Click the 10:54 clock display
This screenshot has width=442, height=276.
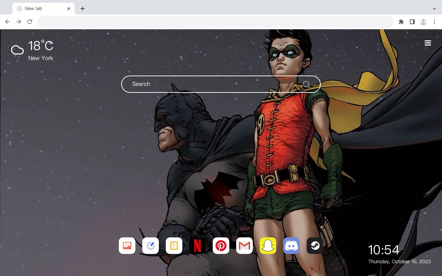point(384,250)
